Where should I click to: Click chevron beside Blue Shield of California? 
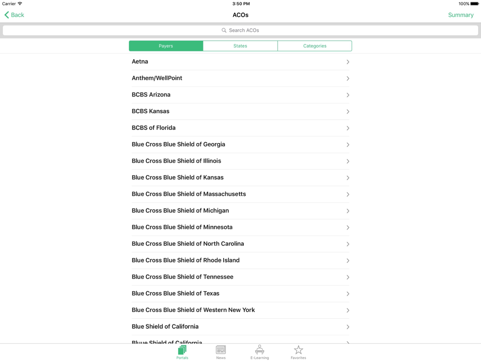pos(348,327)
